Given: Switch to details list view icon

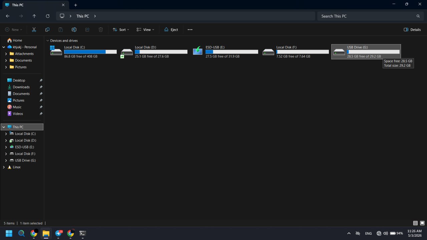Looking at the screenshot, I should [415, 223].
